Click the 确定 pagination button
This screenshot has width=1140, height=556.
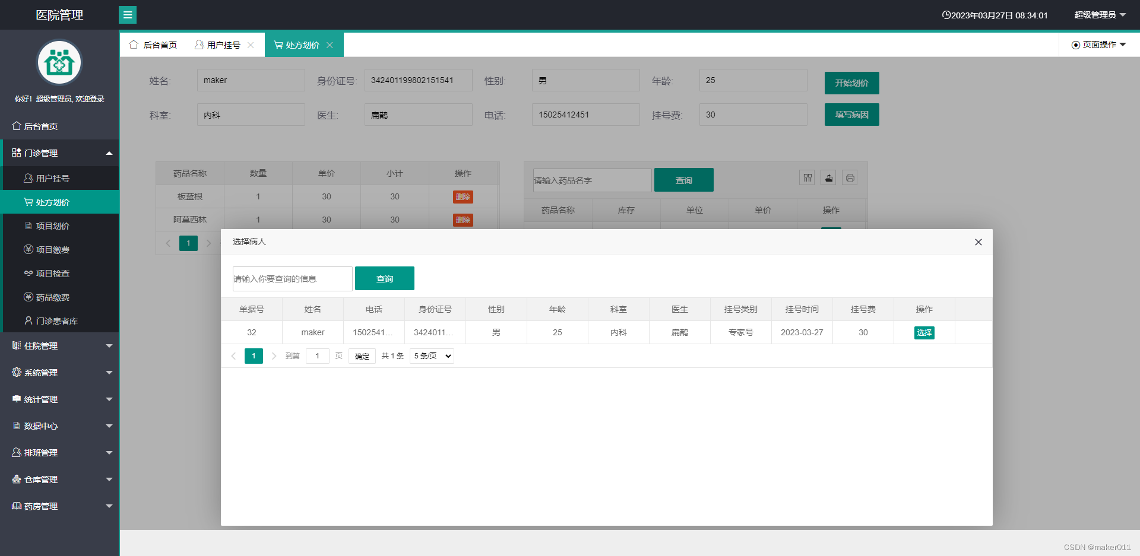coord(362,356)
